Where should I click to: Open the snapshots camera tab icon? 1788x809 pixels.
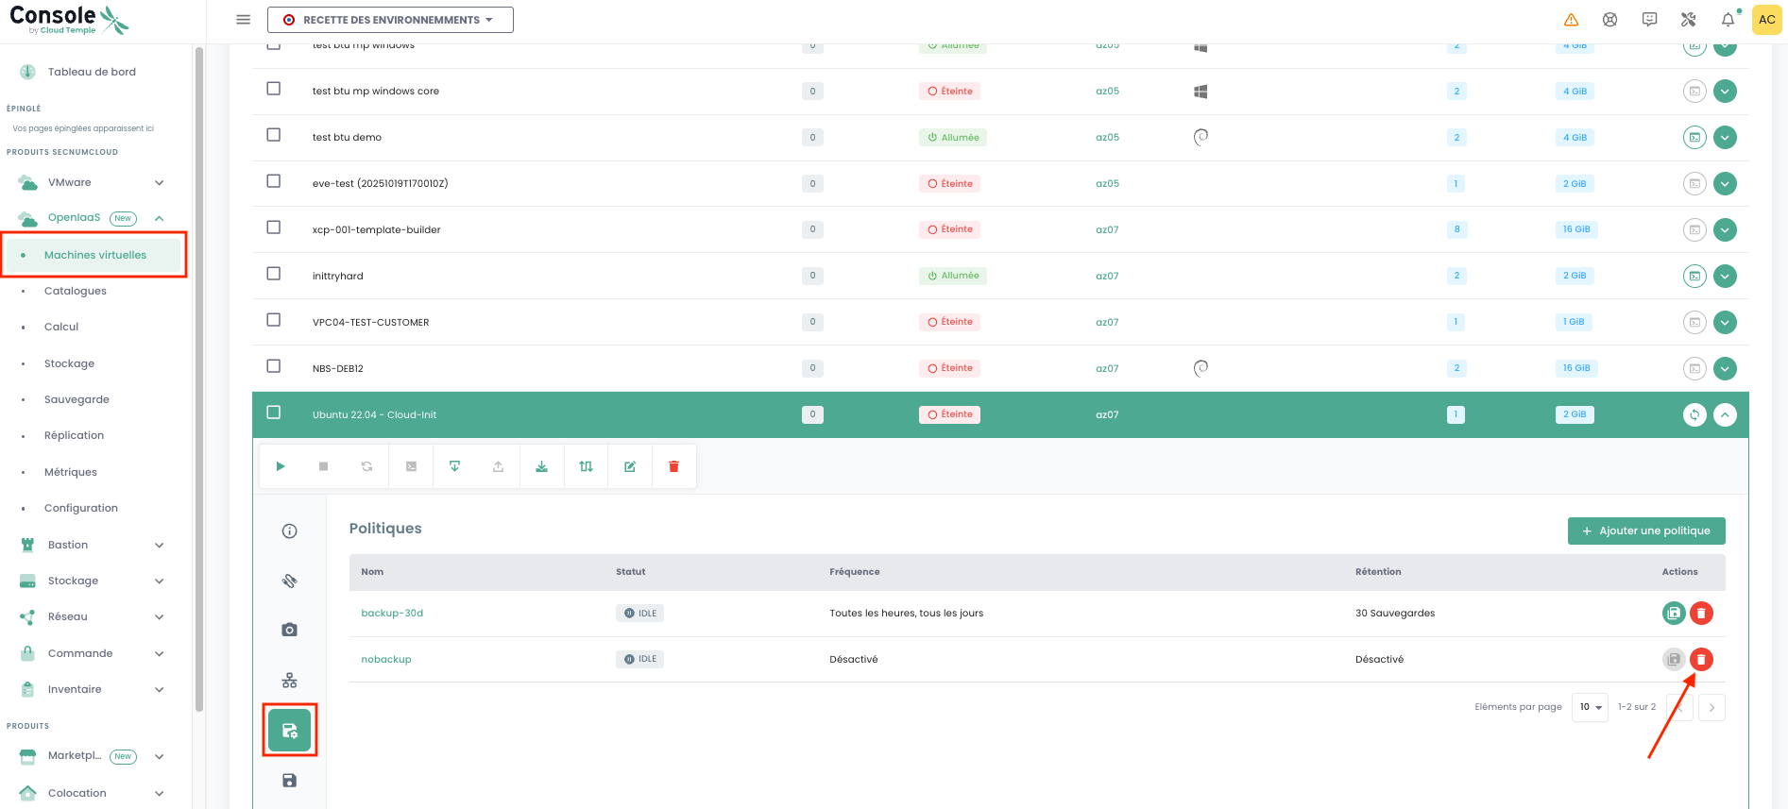click(x=290, y=630)
